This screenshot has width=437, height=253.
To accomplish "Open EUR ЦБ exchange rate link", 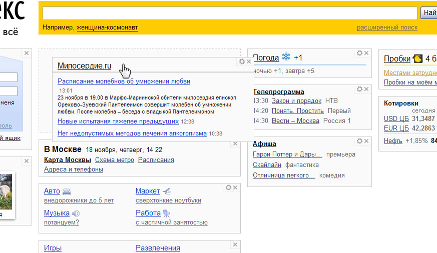I will pos(396,128).
